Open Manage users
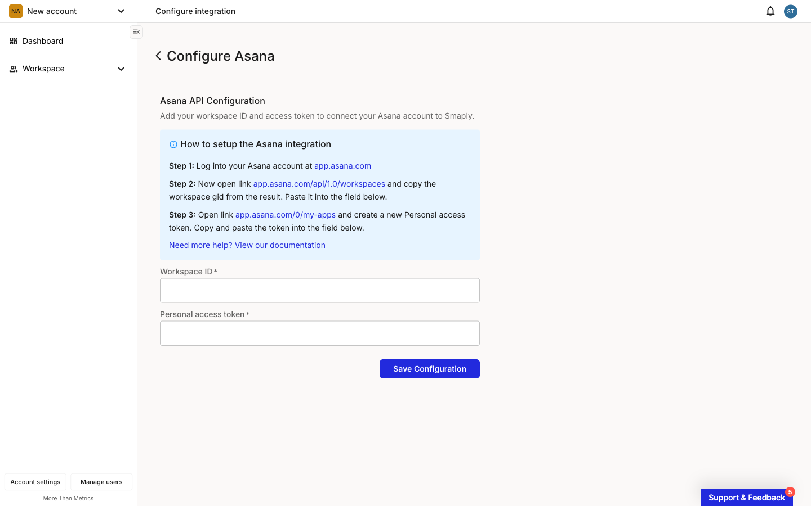The height and width of the screenshot is (506, 811). tap(101, 482)
